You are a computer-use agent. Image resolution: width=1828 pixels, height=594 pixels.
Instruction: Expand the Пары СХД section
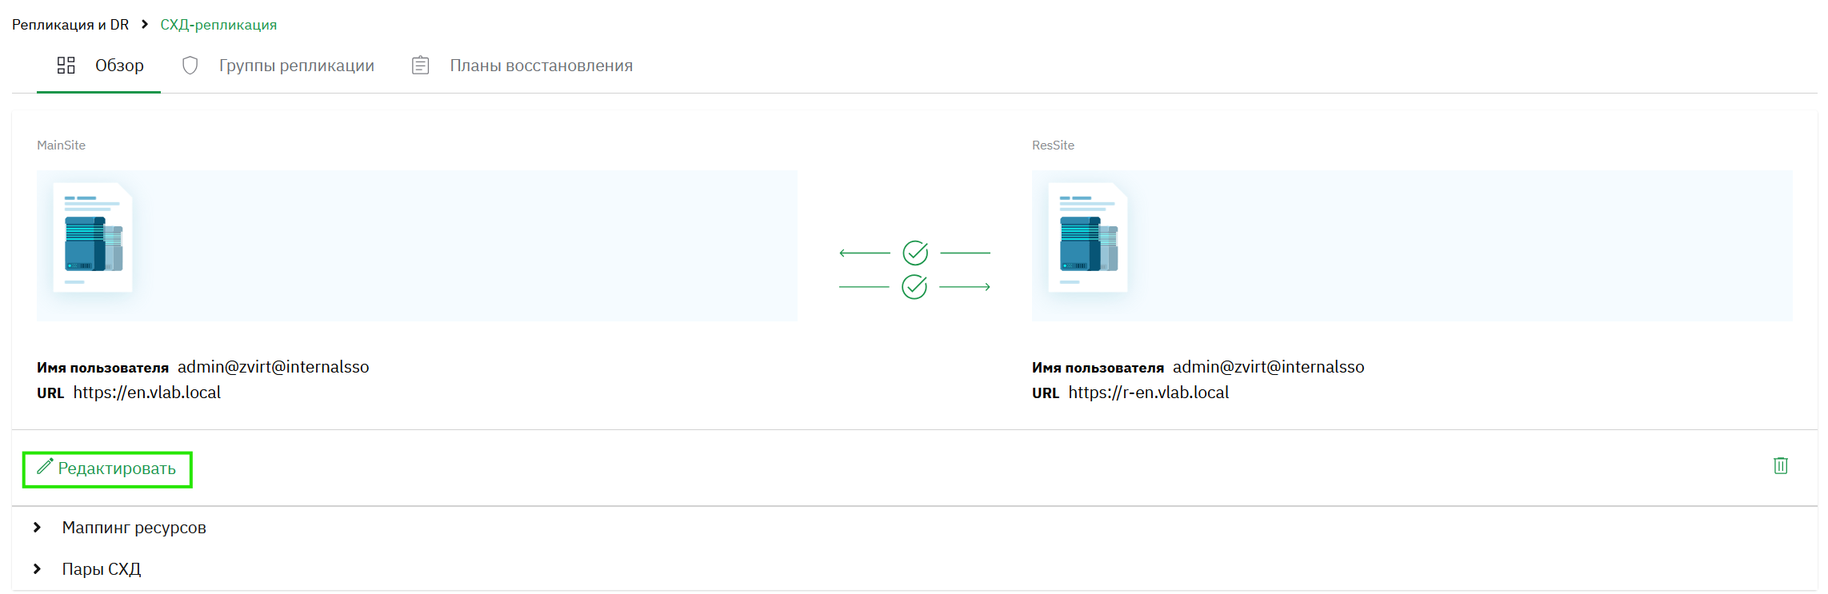(x=37, y=569)
